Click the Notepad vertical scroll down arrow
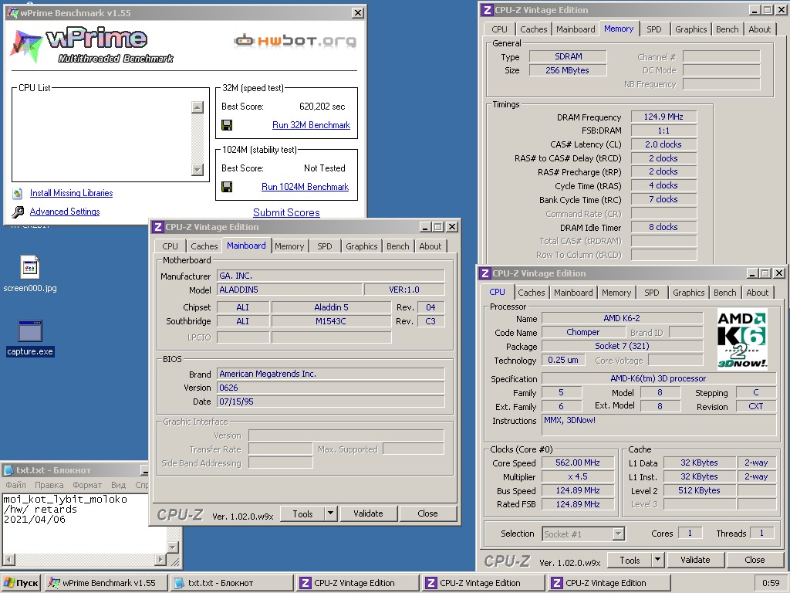Image resolution: width=790 pixels, height=593 pixels. pos(173,547)
